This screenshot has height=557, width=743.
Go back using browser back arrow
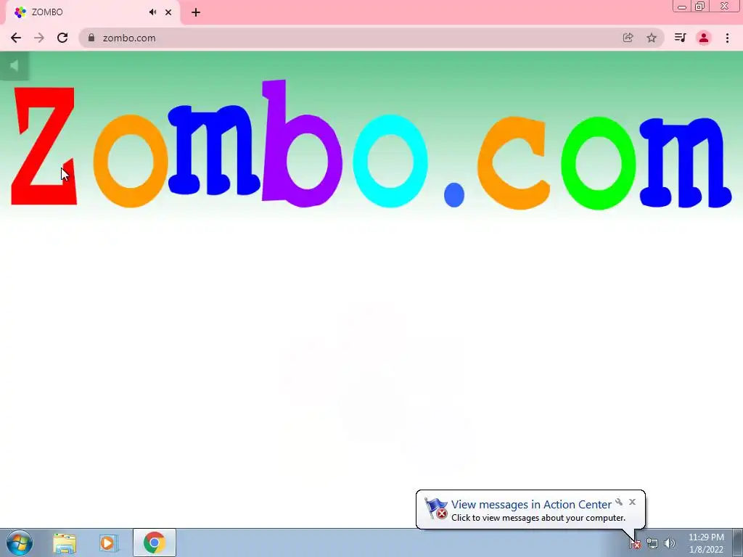pos(16,38)
